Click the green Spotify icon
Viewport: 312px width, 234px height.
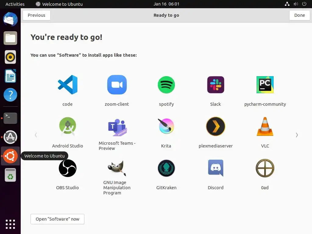pyautogui.click(x=166, y=85)
